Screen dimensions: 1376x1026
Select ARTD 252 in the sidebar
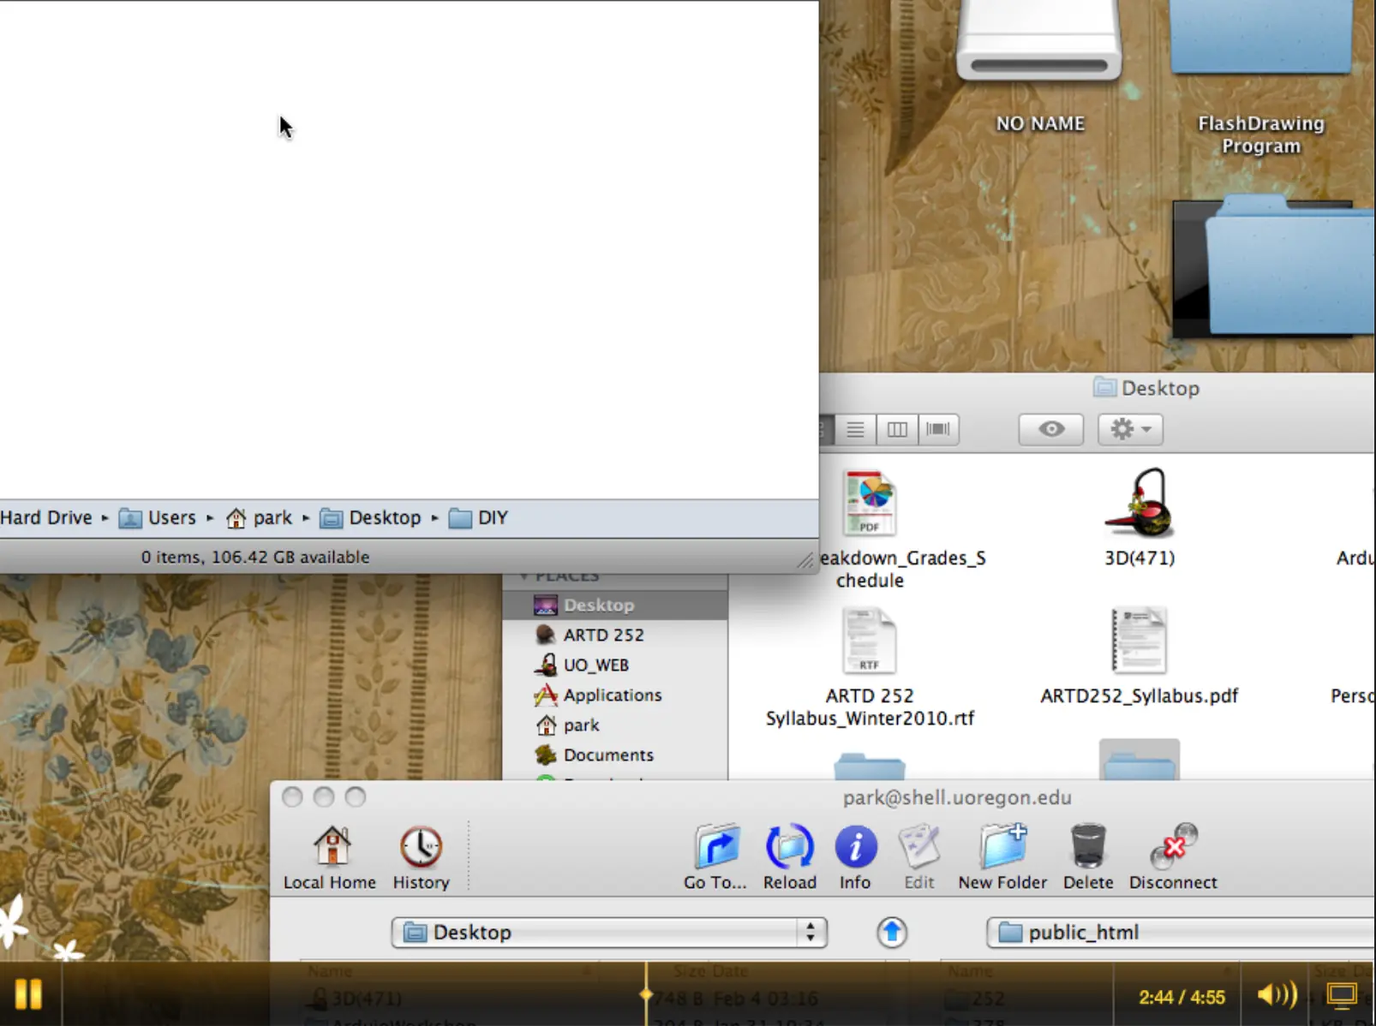pos(603,635)
